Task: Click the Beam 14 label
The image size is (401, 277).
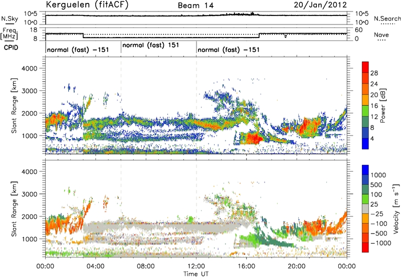Action: tap(195, 5)
